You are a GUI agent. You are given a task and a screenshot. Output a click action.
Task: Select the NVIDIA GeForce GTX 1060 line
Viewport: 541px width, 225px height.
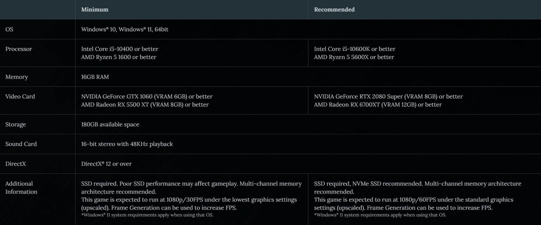147,96
